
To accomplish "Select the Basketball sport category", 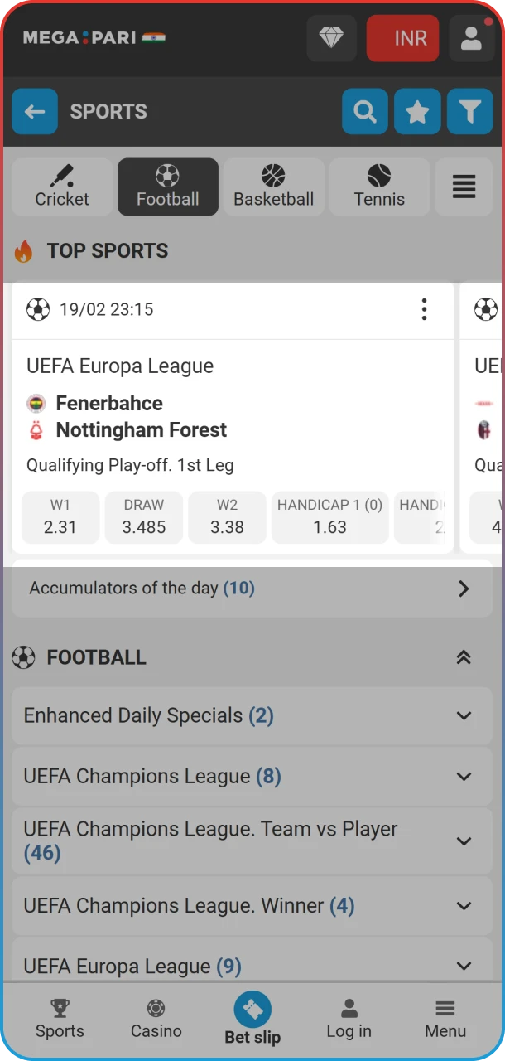I will tap(273, 187).
